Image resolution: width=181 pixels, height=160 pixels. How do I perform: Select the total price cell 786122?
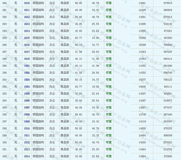point(167,80)
